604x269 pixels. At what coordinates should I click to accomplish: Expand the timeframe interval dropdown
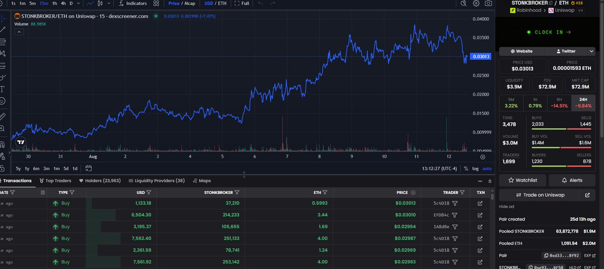(78, 4)
